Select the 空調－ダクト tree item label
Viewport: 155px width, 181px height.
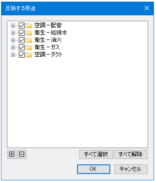coord(48,54)
